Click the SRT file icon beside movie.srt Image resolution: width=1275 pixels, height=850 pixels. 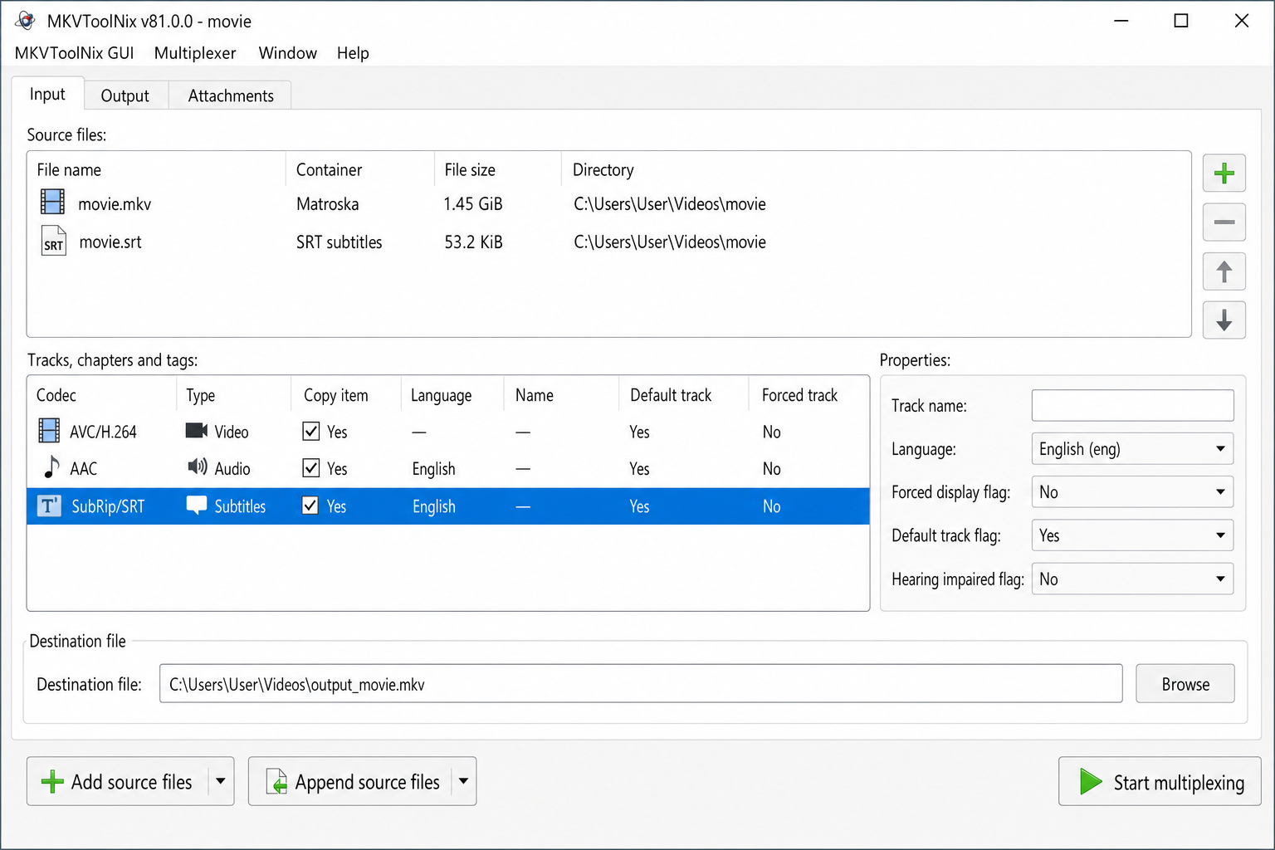click(x=53, y=241)
